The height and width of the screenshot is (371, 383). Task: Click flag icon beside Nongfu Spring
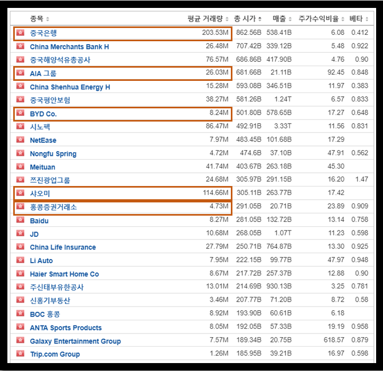click(20, 153)
